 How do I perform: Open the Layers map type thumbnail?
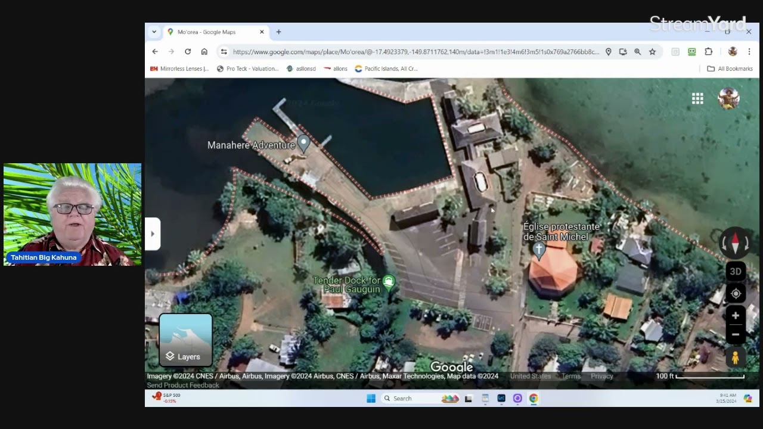click(x=185, y=340)
